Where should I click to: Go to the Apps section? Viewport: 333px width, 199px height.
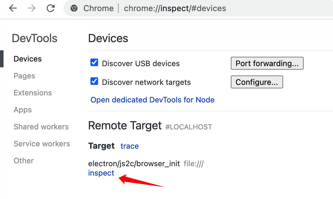pyautogui.click(x=23, y=110)
